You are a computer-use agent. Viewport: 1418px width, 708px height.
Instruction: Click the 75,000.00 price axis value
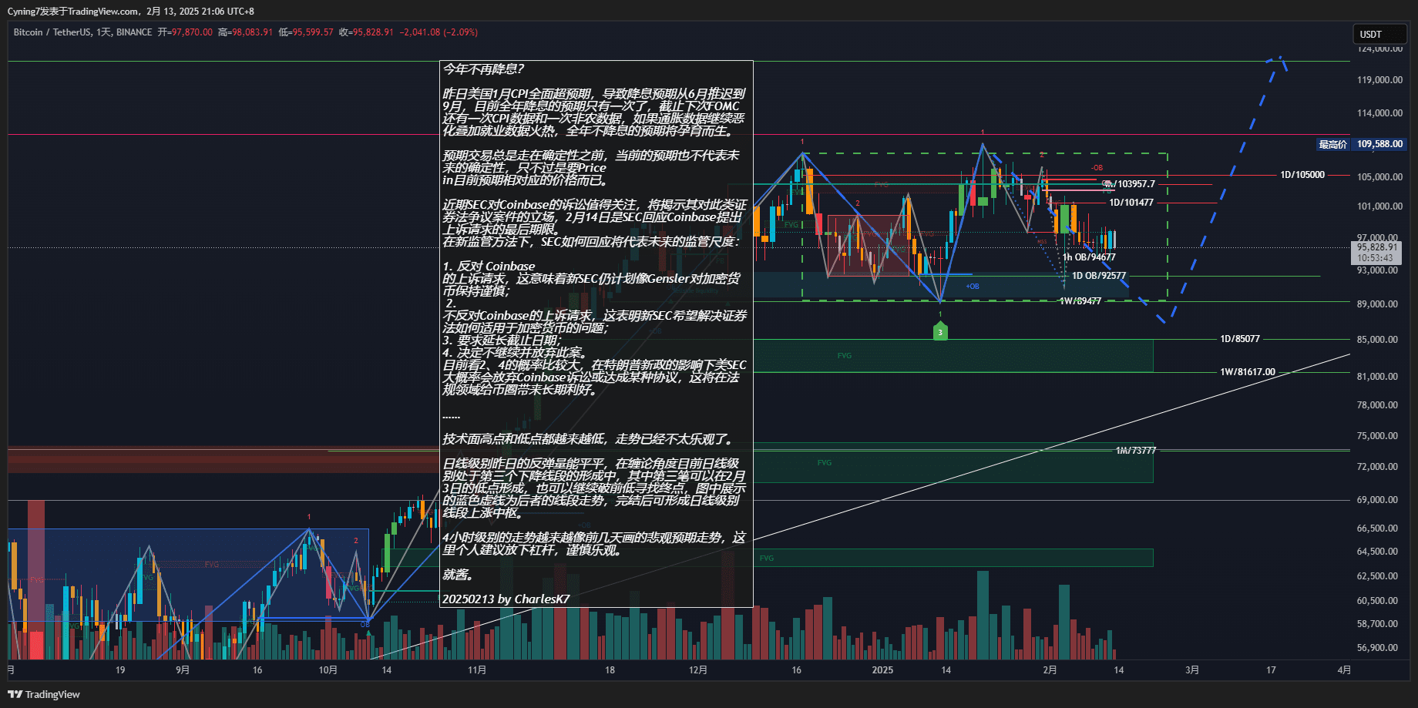pyautogui.click(x=1377, y=436)
